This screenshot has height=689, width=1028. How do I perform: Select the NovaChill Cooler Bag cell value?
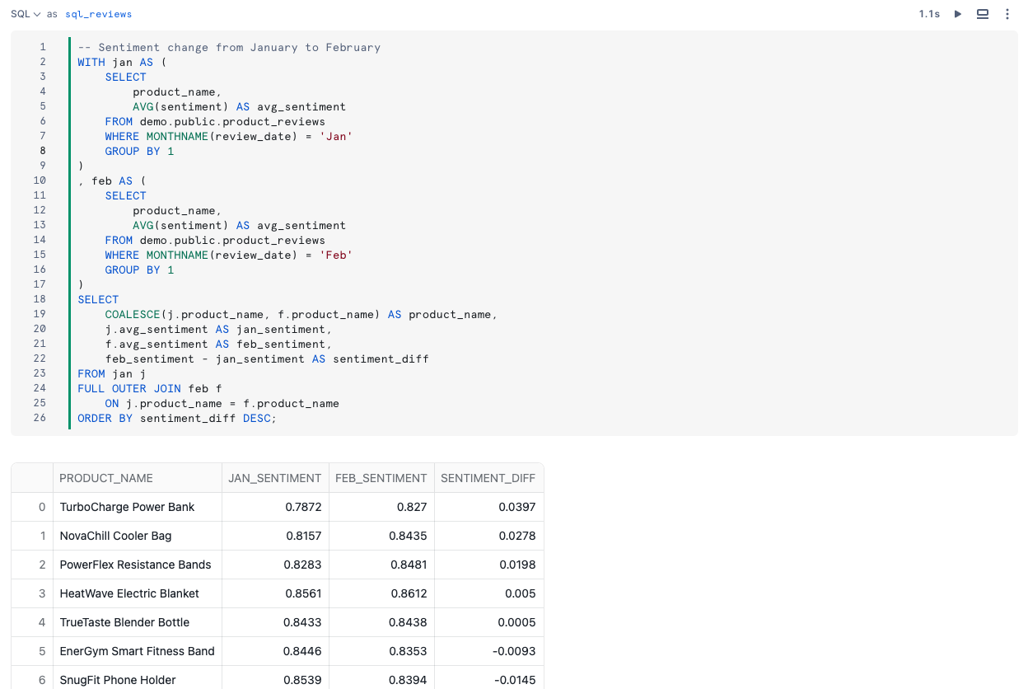point(114,536)
